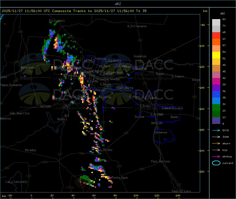236x199 pixels.
Task: Click the Nihuil map label
Action: (62, 119)
